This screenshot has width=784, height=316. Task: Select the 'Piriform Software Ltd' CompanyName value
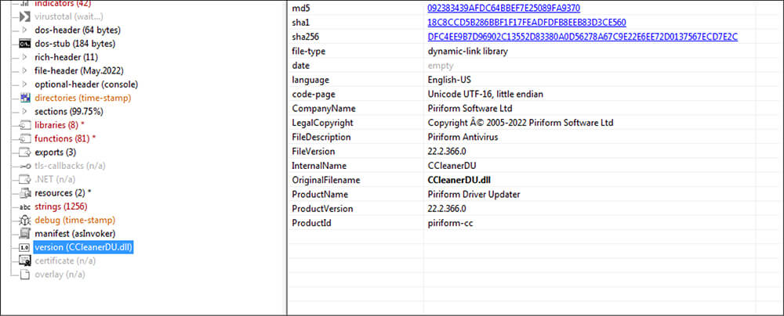click(470, 108)
